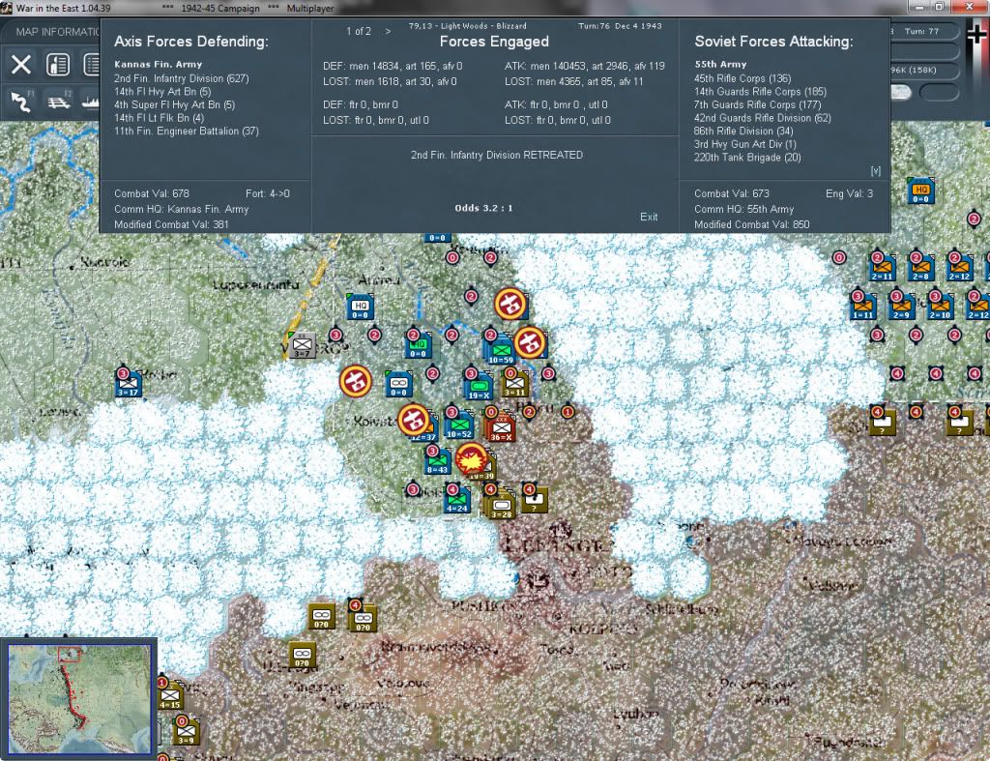The height and width of the screenshot is (761, 990).
Task: Click '42nd Guards Rifle Division (62)' entry
Action: 763,118
